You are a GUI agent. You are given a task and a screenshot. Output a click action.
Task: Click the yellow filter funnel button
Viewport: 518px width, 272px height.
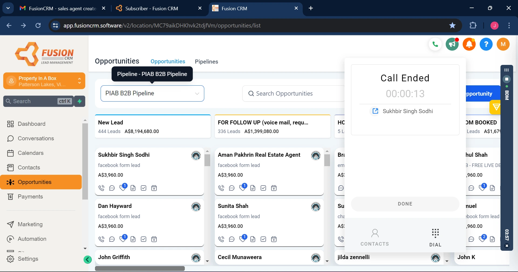496,107
